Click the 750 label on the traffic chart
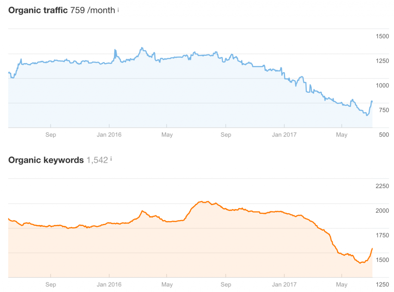 coord(384,110)
